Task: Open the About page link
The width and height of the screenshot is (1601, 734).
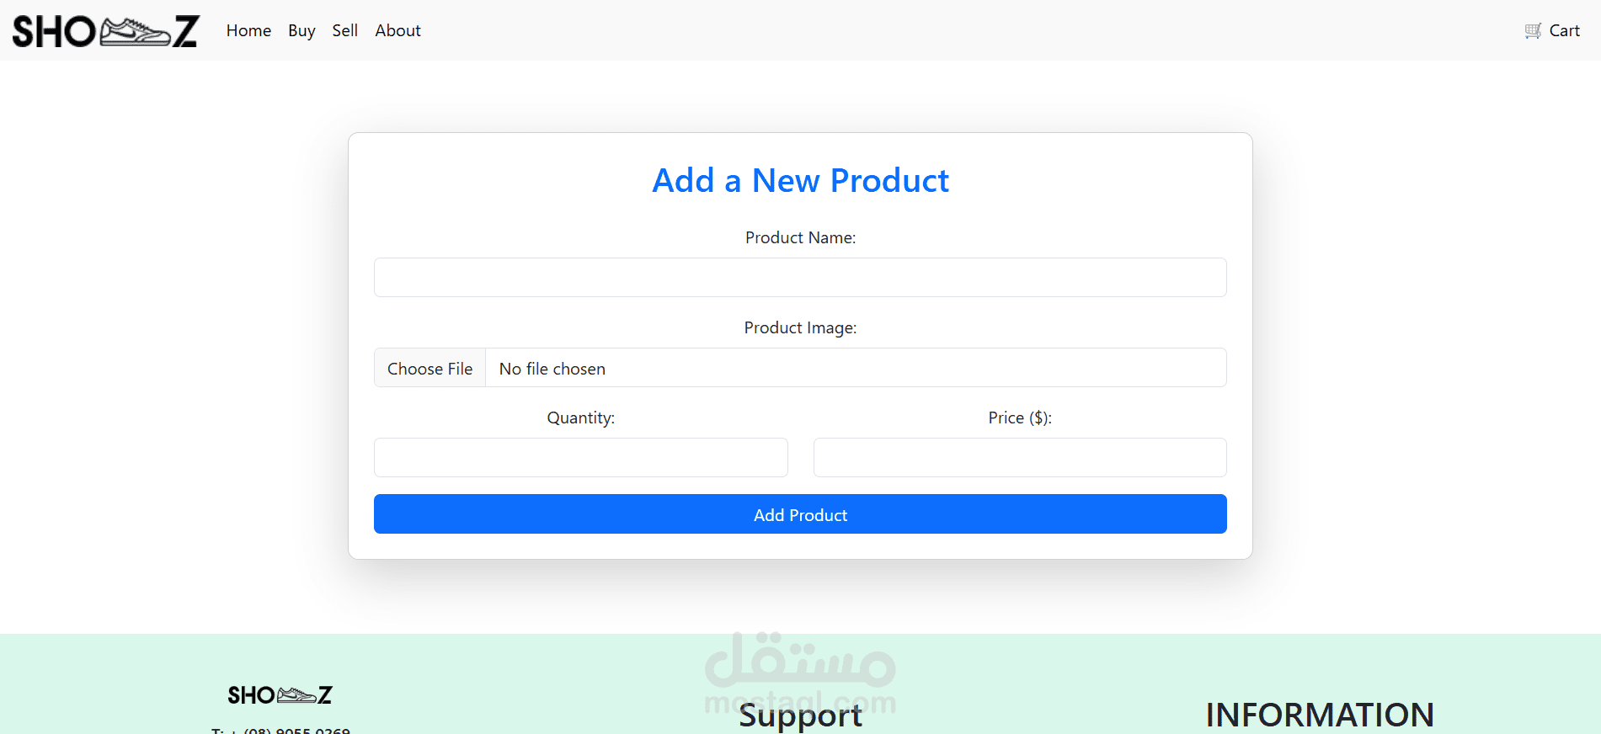Action: tap(398, 30)
